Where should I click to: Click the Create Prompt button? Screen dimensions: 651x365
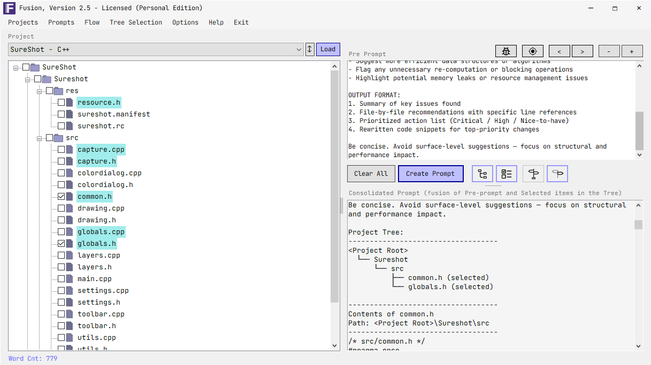[431, 174]
